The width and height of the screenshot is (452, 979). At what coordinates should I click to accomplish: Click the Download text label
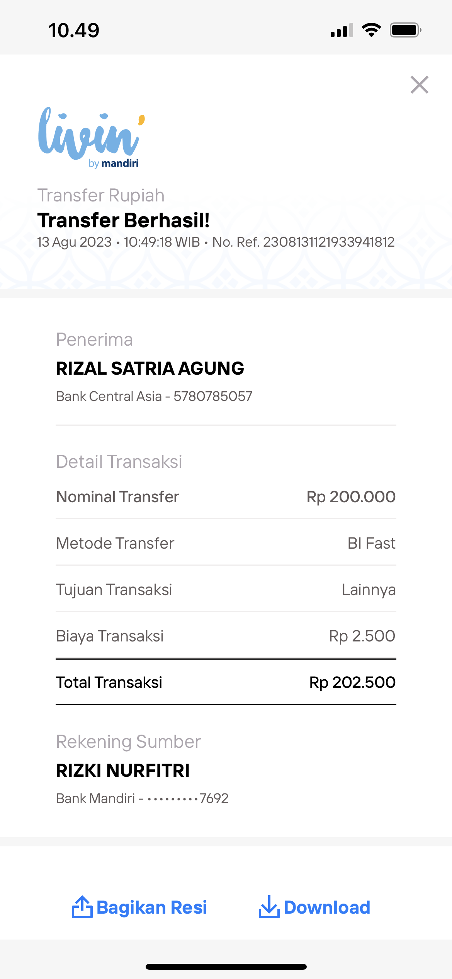pos(327,907)
